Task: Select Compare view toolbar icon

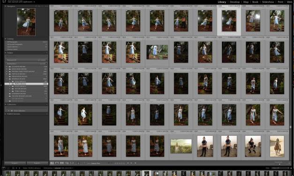Action: [x=62, y=163]
